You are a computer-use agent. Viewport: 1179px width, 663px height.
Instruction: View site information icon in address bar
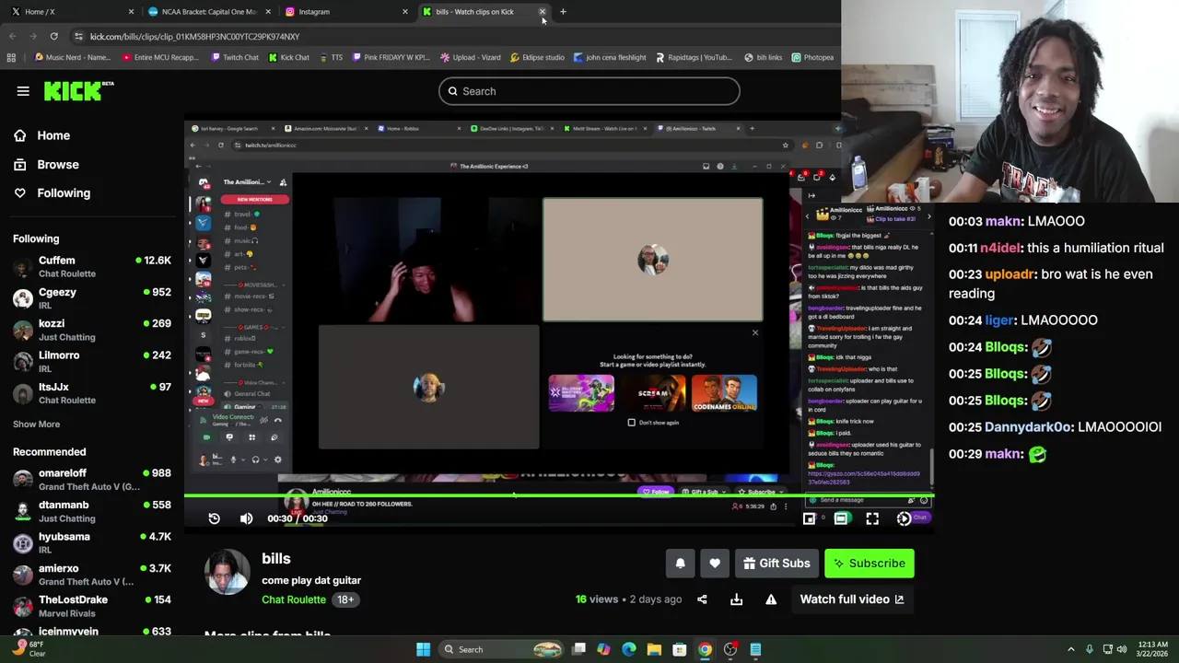[78, 37]
